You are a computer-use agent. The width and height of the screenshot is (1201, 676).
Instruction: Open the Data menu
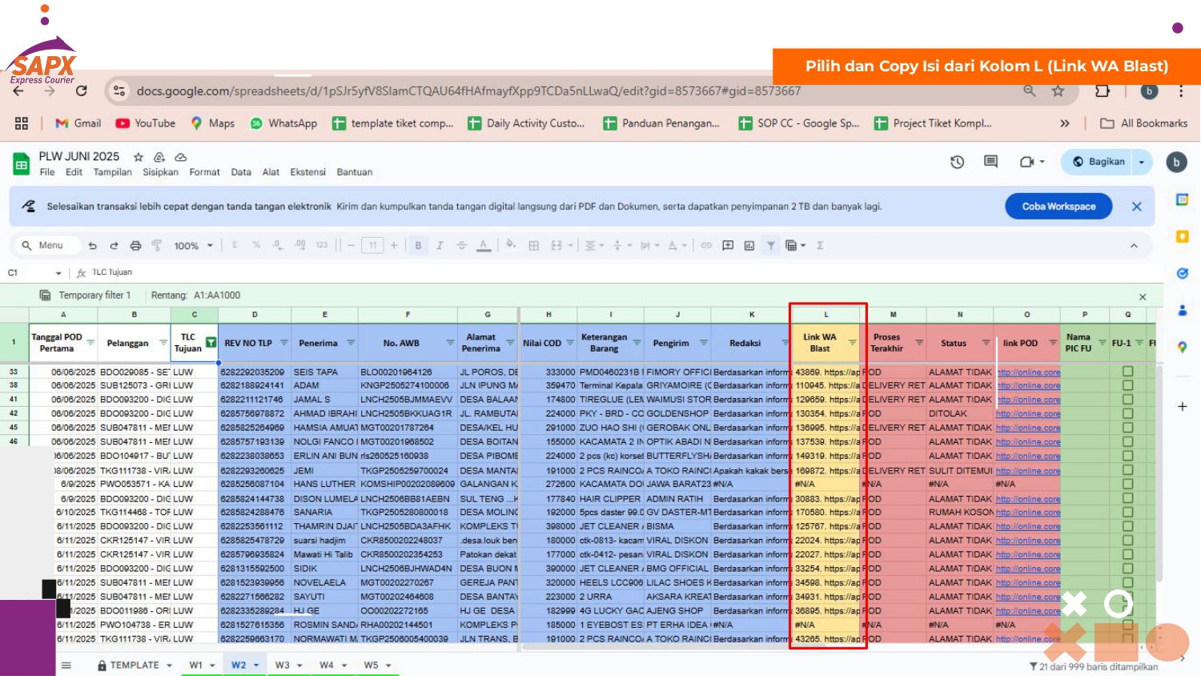[241, 172]
